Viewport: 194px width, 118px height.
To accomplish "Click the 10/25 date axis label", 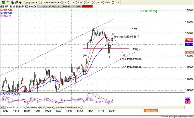I will coord(48,111).
